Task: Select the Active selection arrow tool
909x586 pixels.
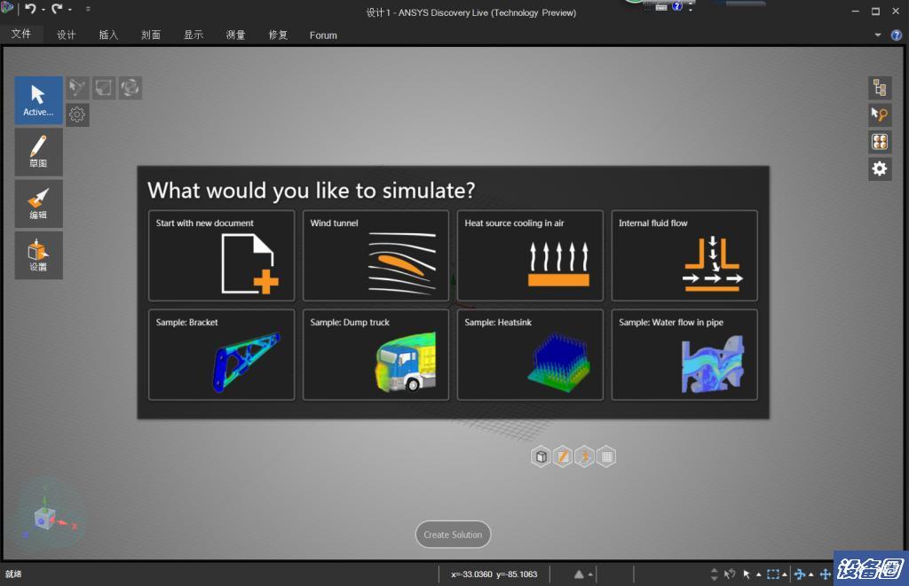Action: tap(38, 100)
